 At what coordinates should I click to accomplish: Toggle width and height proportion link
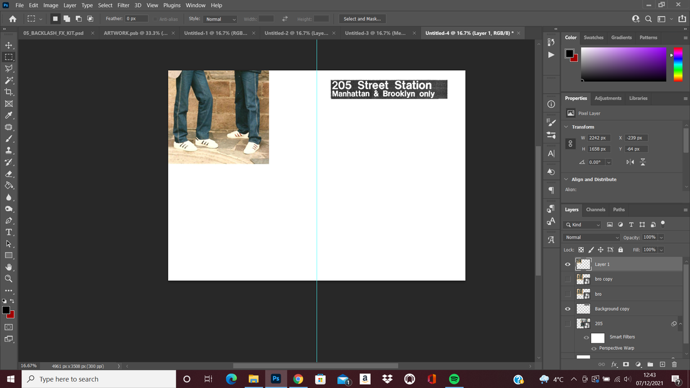[x=570, y=144]
